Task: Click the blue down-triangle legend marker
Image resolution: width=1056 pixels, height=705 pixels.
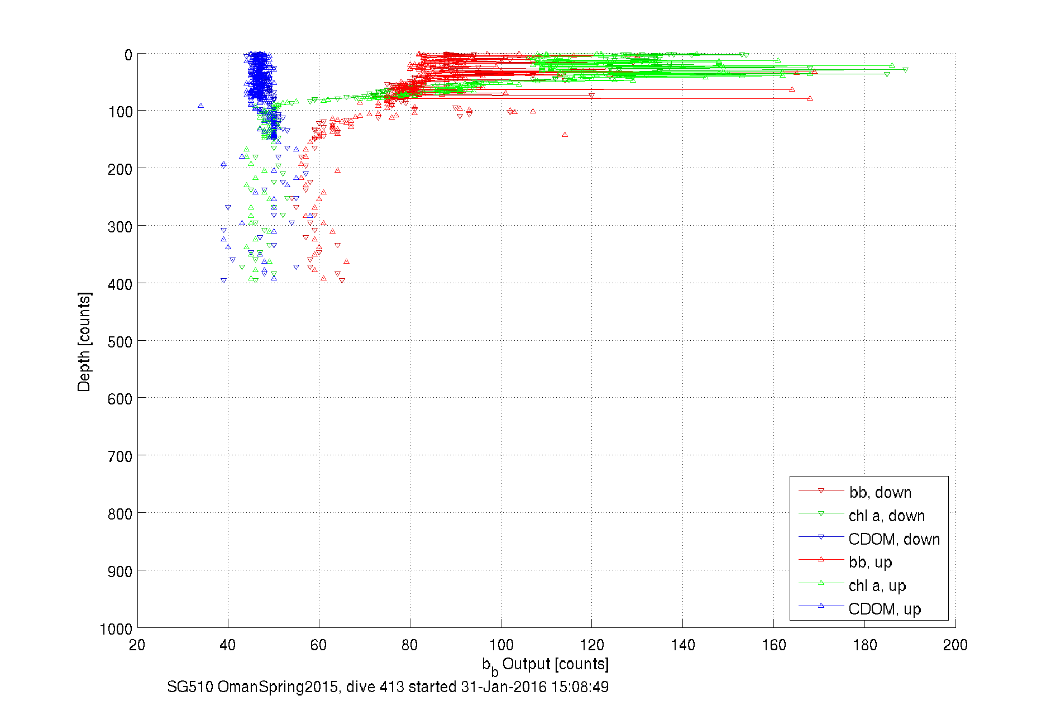Action: point(821,537)
